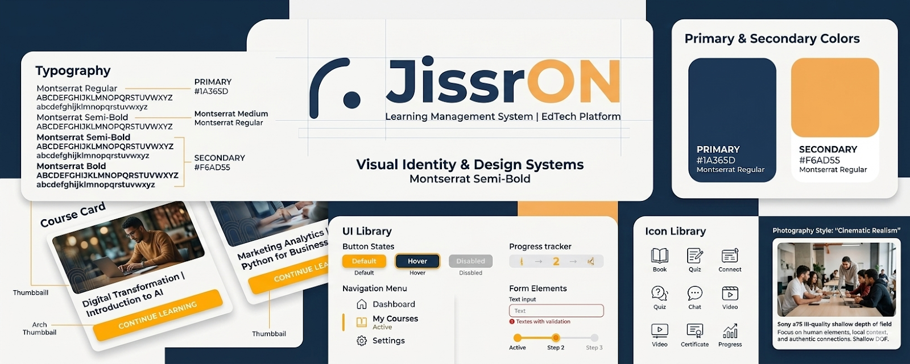Choose the Dashboard menu label
The width and height of the screenshot is (910, 364).
tap(394, 304)
